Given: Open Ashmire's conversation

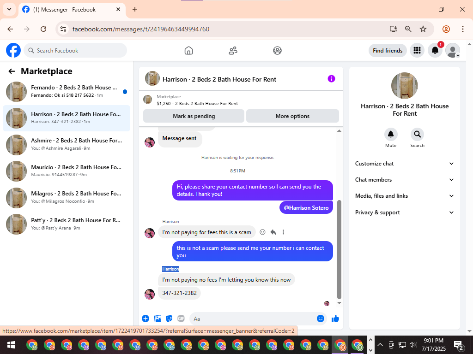Looking at the screenshot, I should 67,144.
